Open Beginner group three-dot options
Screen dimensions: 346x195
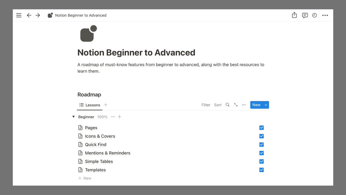[x=113, y=117]
